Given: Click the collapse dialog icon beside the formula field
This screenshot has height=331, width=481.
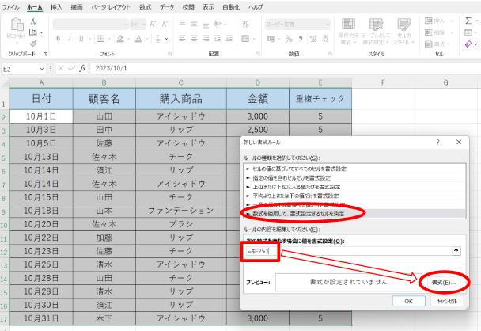Looking at the screenshot, I should coord(456,251).
